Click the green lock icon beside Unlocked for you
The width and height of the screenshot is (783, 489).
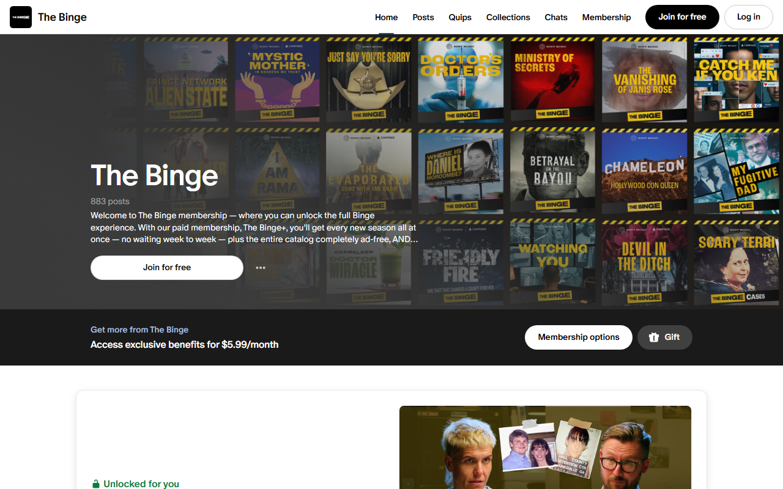point(95,484)
